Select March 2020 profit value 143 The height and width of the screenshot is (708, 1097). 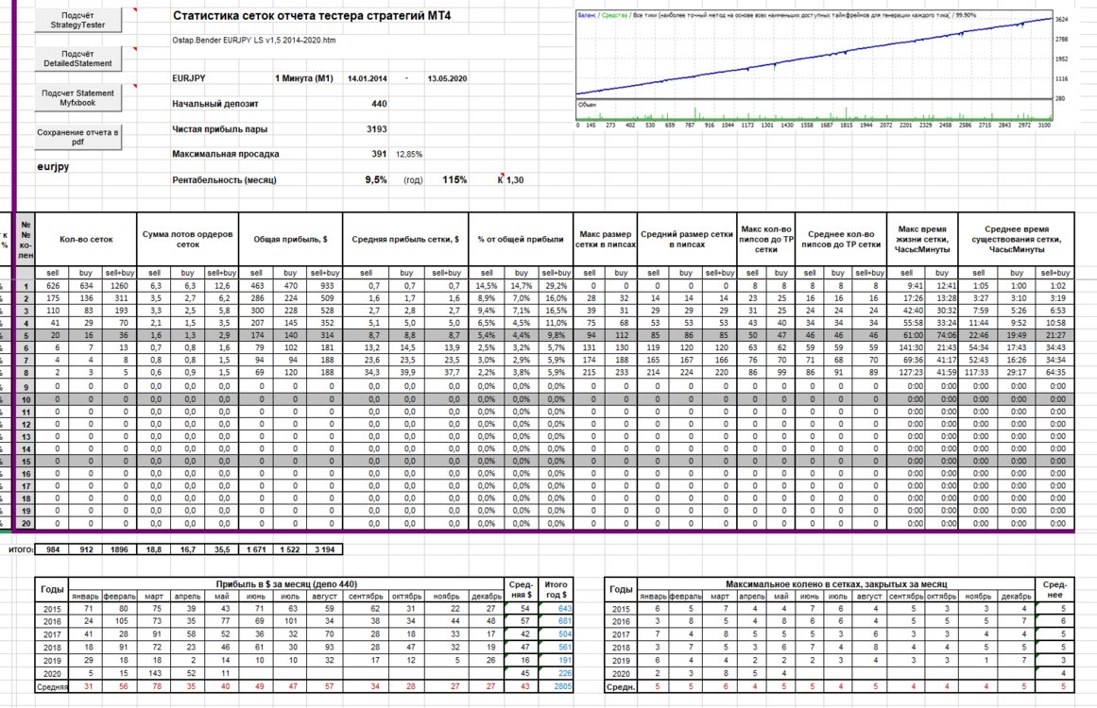click(155, 674)
